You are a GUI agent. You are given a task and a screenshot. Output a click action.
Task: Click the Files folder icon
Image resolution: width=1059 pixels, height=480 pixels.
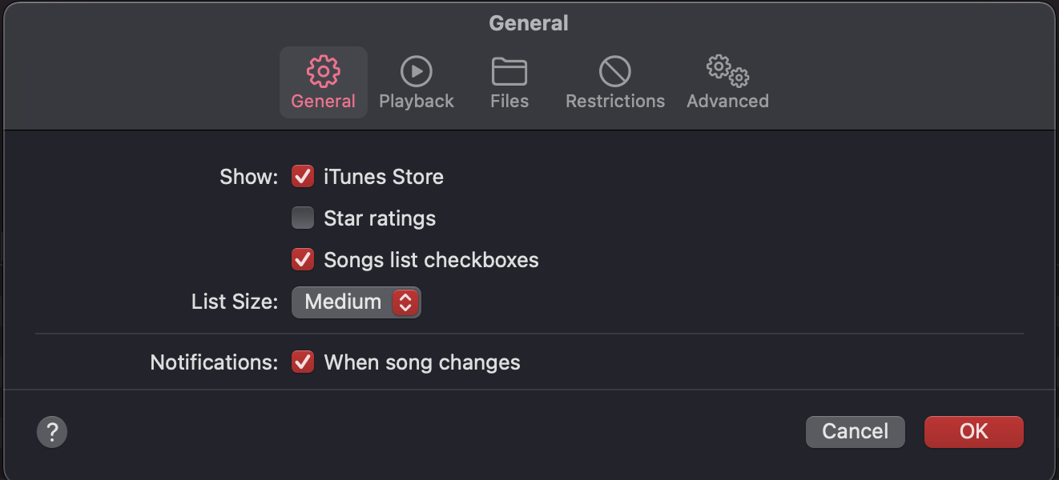[509, 71]
